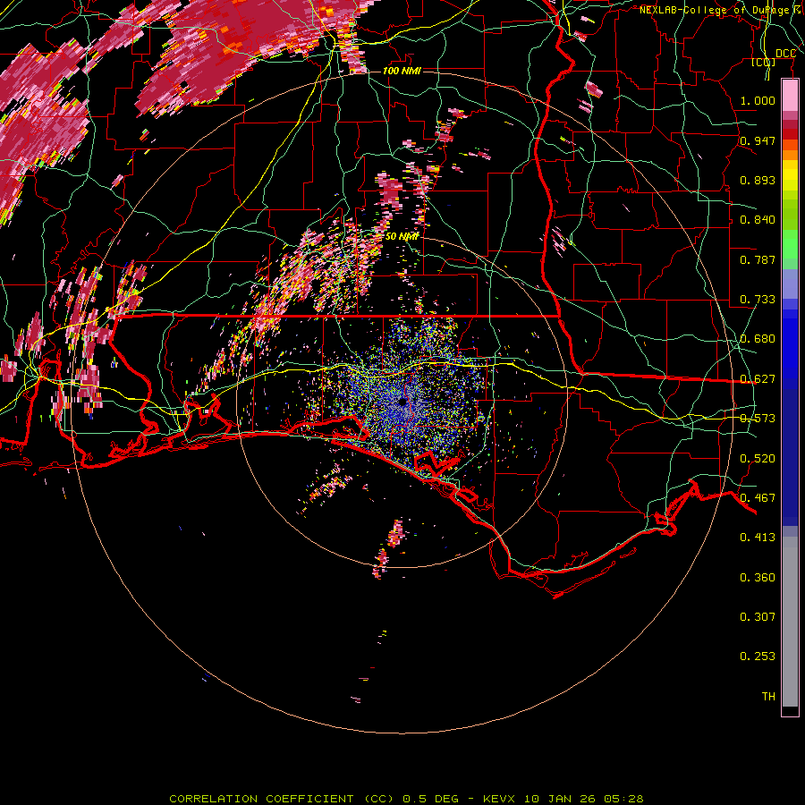The height and width of the screenshot is (805, 805).
Task: Click the 0.680 scale value
Action: click(x=758, y=339)
